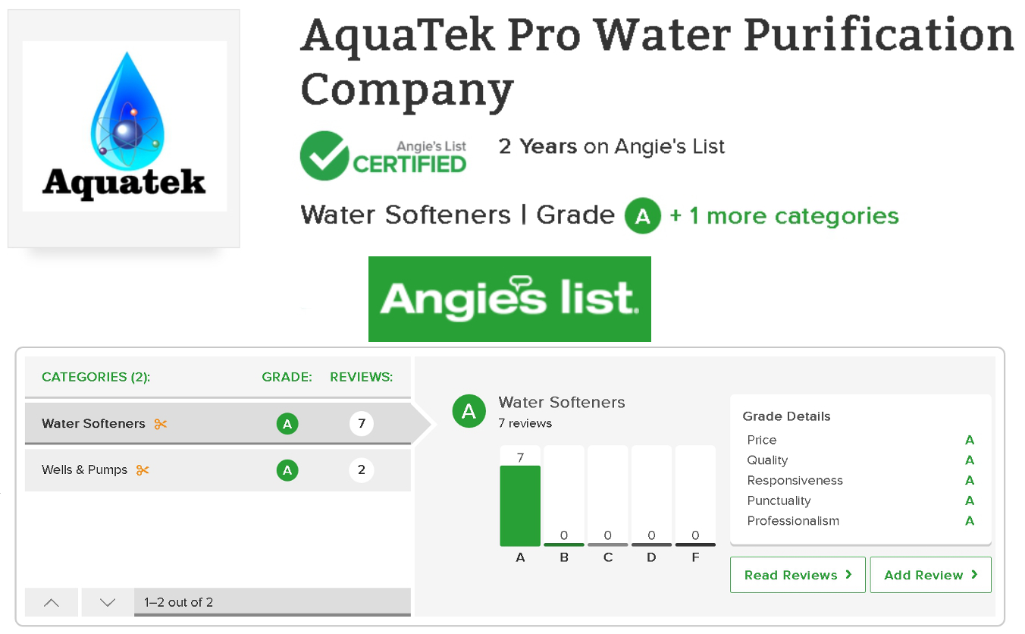The image size is (1025, 634).
Task: Click the scissors icon beside Water Softeners
Action: [x=160, y=424]
